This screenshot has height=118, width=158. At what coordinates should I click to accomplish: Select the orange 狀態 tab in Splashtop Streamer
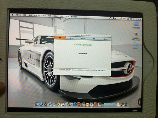coord(60,38)
